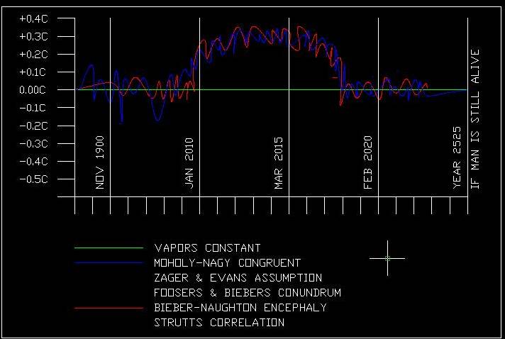This screenshot has width=505, height=339.
Task: Pick the MAR 2015 date label
Action: point(279,162)
